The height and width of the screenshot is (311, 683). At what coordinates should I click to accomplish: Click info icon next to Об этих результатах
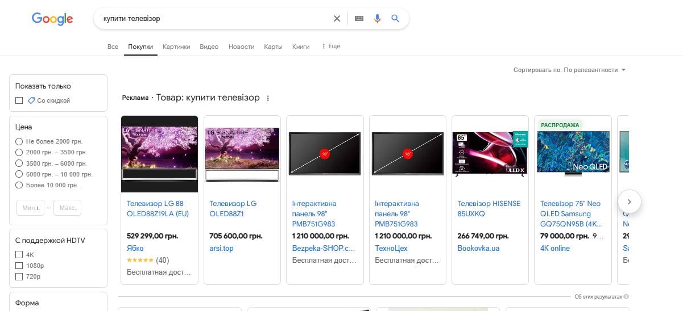coord(626,297)
